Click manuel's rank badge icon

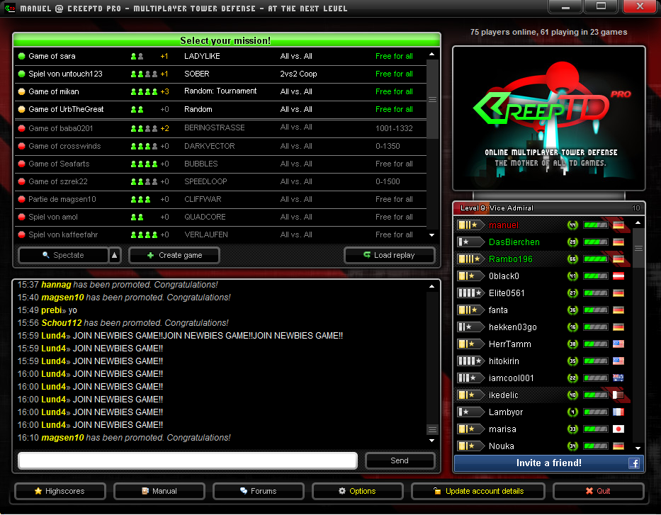coord(470,225)
